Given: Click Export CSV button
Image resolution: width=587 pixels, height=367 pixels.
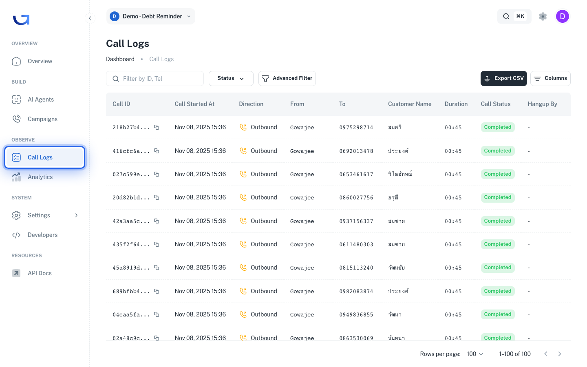Looking at the screenshot, I should (504, 78).
